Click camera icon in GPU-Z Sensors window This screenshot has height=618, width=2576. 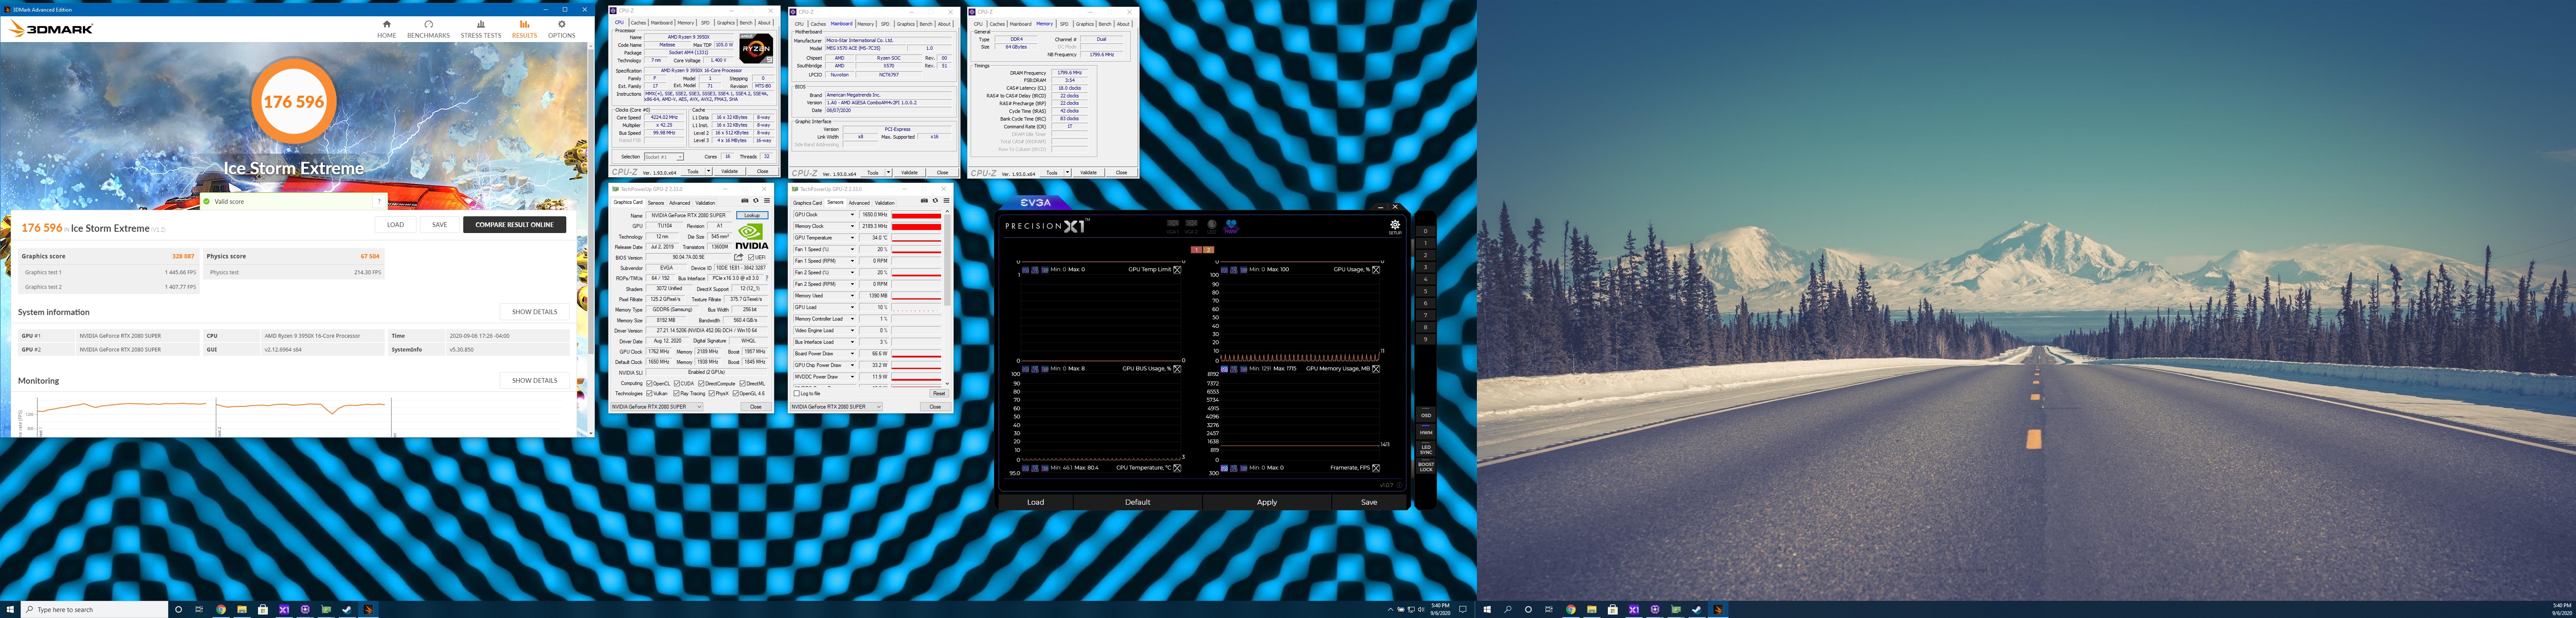pos(924,200)
